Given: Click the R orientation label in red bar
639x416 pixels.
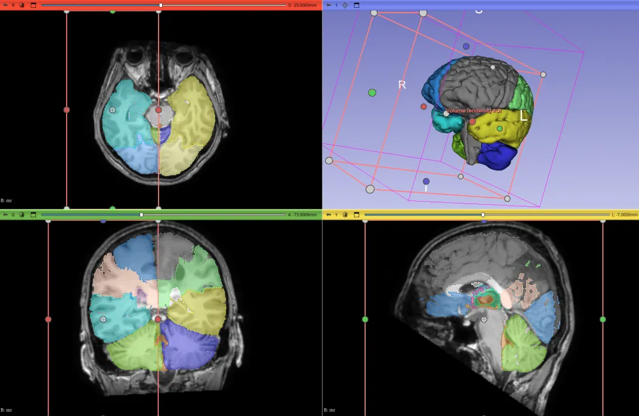Looking at the screenshot, I should click(13, 5).
